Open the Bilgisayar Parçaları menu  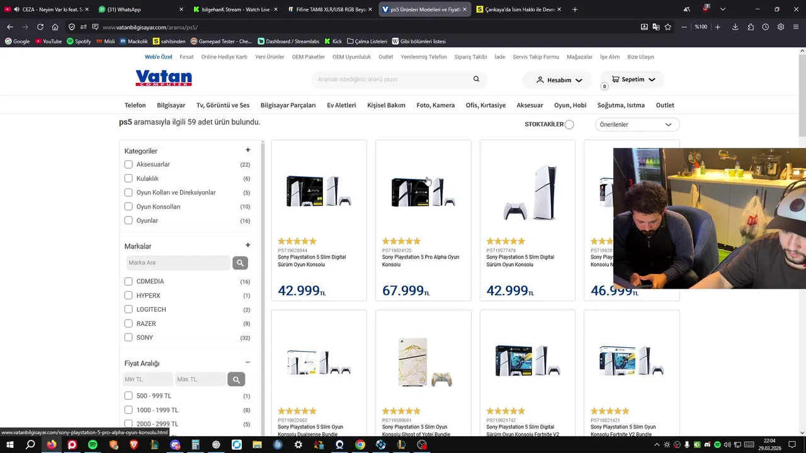click(x=288, y=105)
